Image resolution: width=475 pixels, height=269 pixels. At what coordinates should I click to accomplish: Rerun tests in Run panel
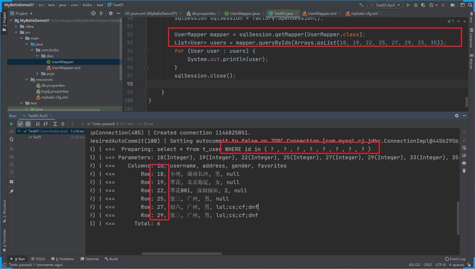(11, 124)
